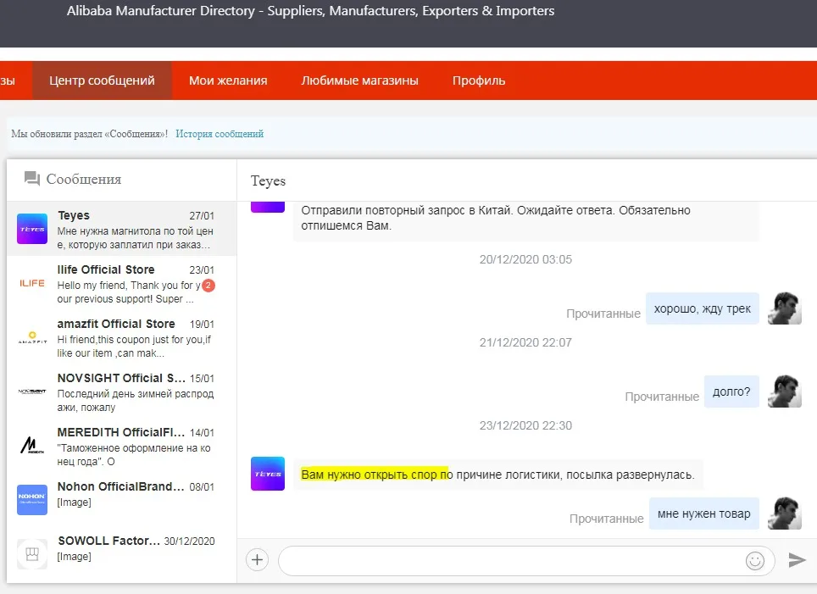
Task: Click the plus attachment button
Action: pos(257,559)
